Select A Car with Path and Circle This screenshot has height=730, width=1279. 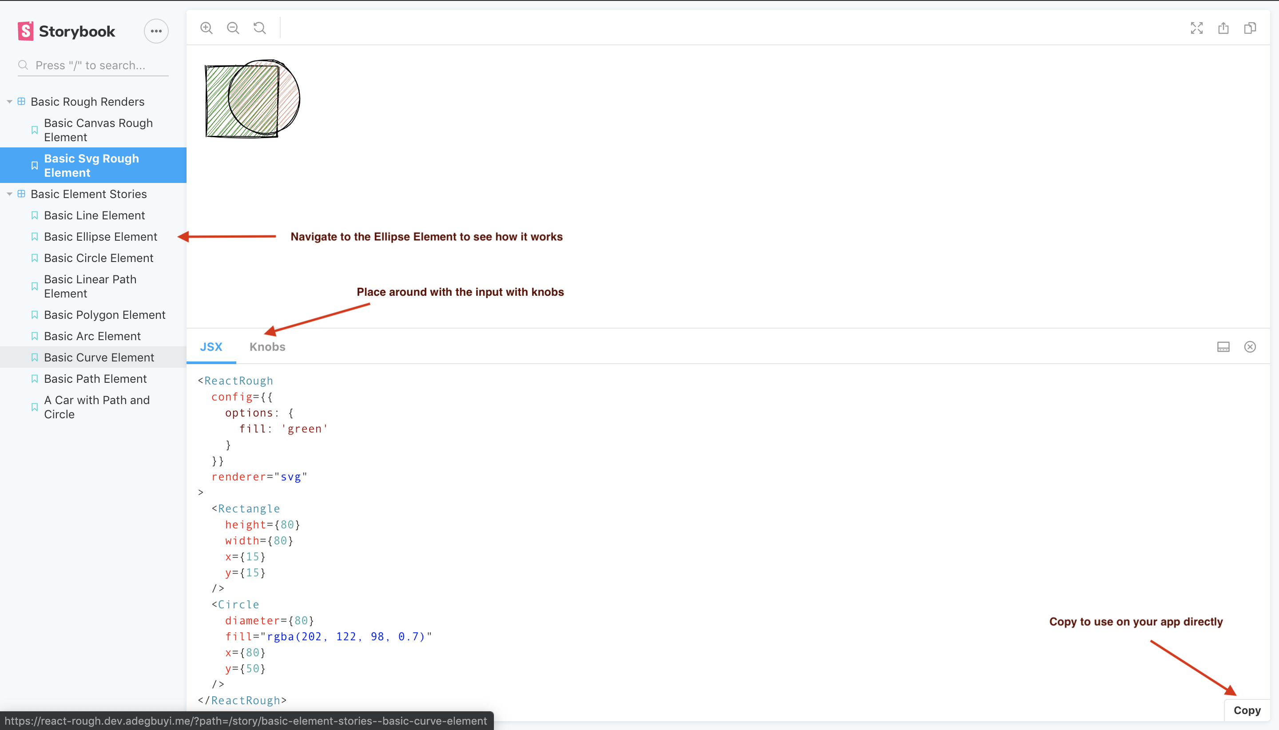point(97,407)
